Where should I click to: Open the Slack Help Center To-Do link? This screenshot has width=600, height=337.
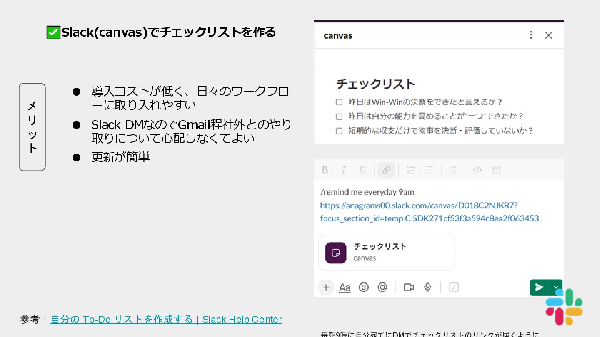(x=166, y=320)
